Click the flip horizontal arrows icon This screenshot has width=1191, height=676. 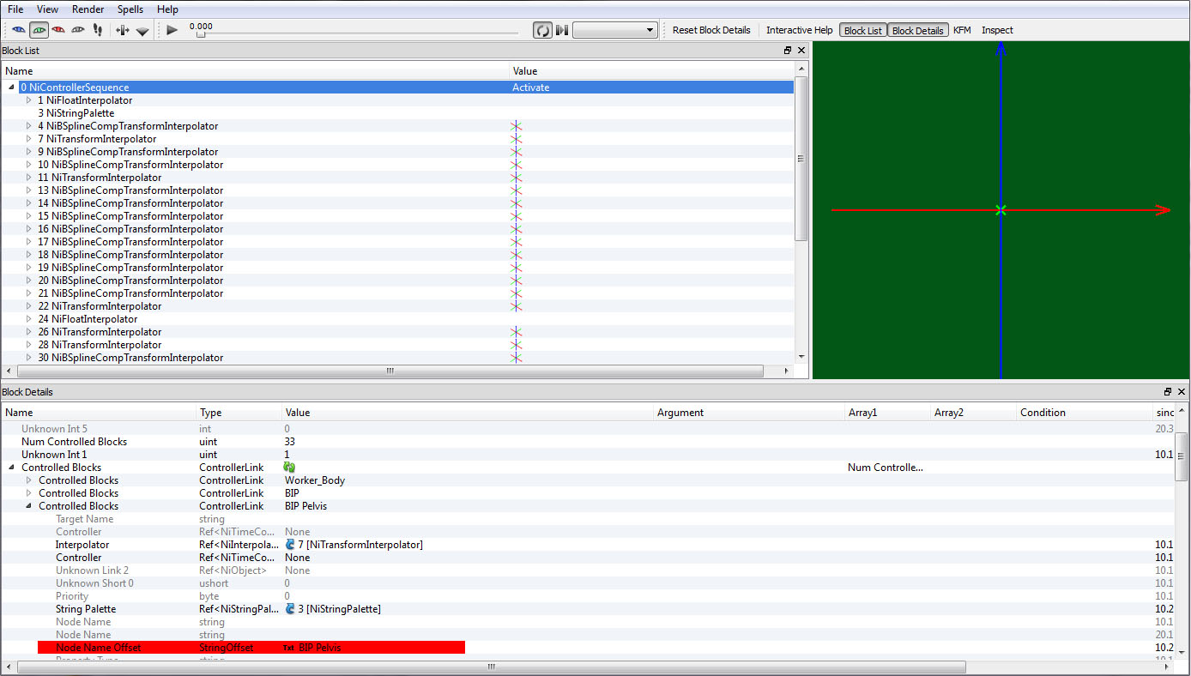[x=122, y=30]
